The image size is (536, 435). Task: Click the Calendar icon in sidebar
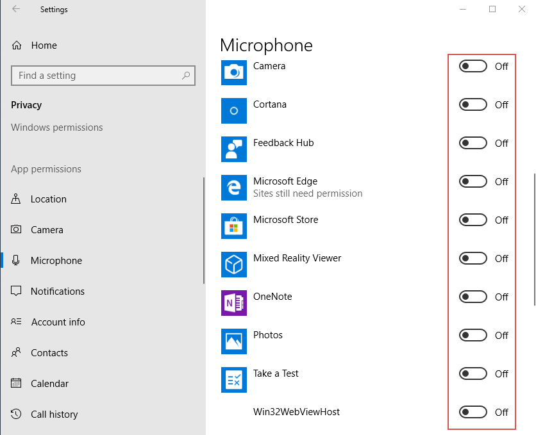(16, 383)
